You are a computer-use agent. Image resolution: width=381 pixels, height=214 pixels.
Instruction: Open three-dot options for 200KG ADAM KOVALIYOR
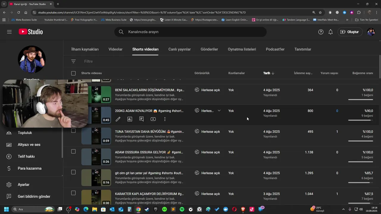(x=165, y=119)
